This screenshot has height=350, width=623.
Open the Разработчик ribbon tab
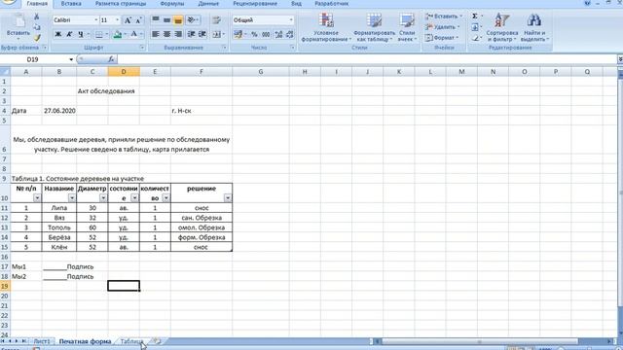(331, 4)
